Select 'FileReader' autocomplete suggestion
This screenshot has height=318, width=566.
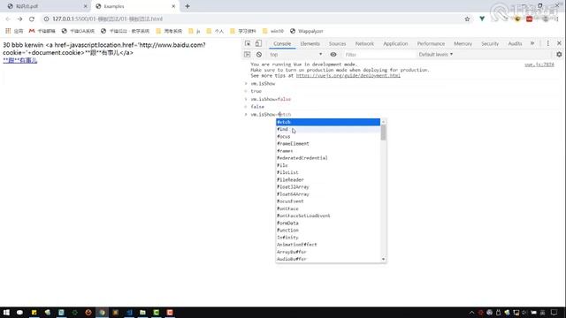pyautogui.click(x=328, y=179)
